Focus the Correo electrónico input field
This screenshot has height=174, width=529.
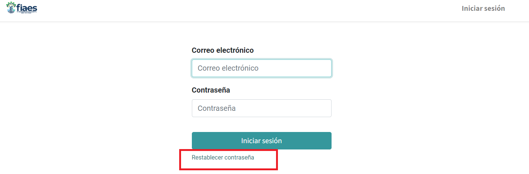pyautogui.click(x=262, y=68)
